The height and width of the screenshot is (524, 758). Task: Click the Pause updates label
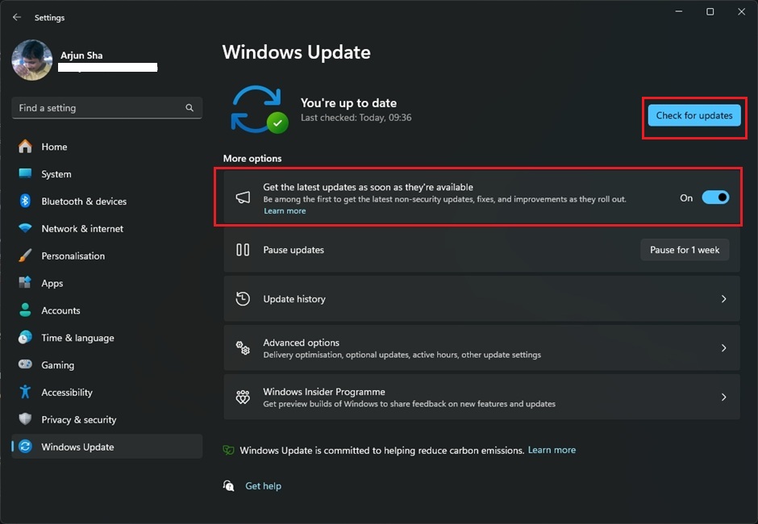click(x=294, y=250)
